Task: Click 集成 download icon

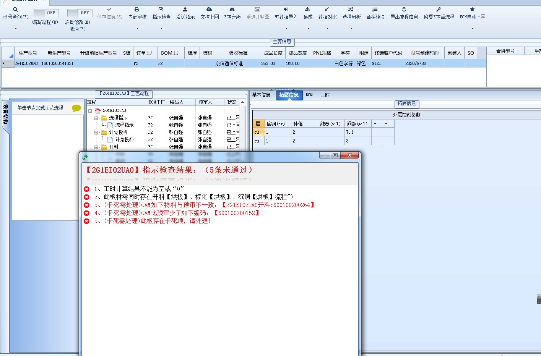Action: coord(307,10)
